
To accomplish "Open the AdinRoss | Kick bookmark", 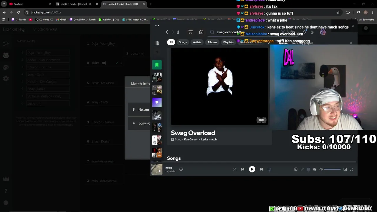I will pos(109,20).
